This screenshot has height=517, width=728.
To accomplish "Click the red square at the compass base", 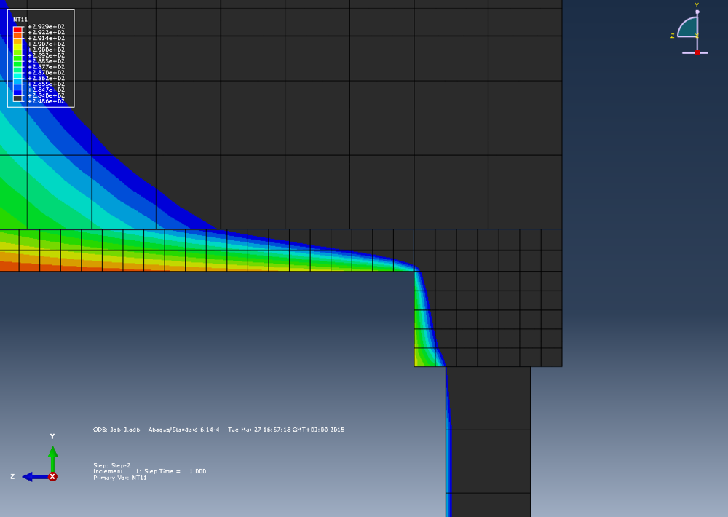I will coord(697,52).
